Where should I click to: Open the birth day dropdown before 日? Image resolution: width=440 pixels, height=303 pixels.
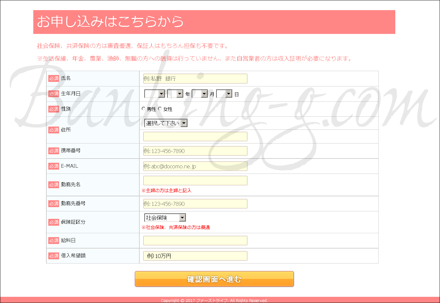coord(224,94)
